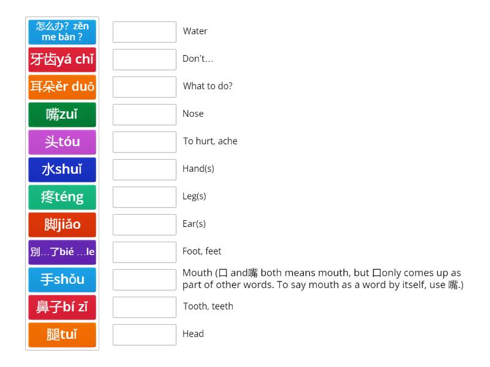Click the answer box next to Nose
Image resolution: width=490 pixels, height=367 pixels.
point(144,114)
